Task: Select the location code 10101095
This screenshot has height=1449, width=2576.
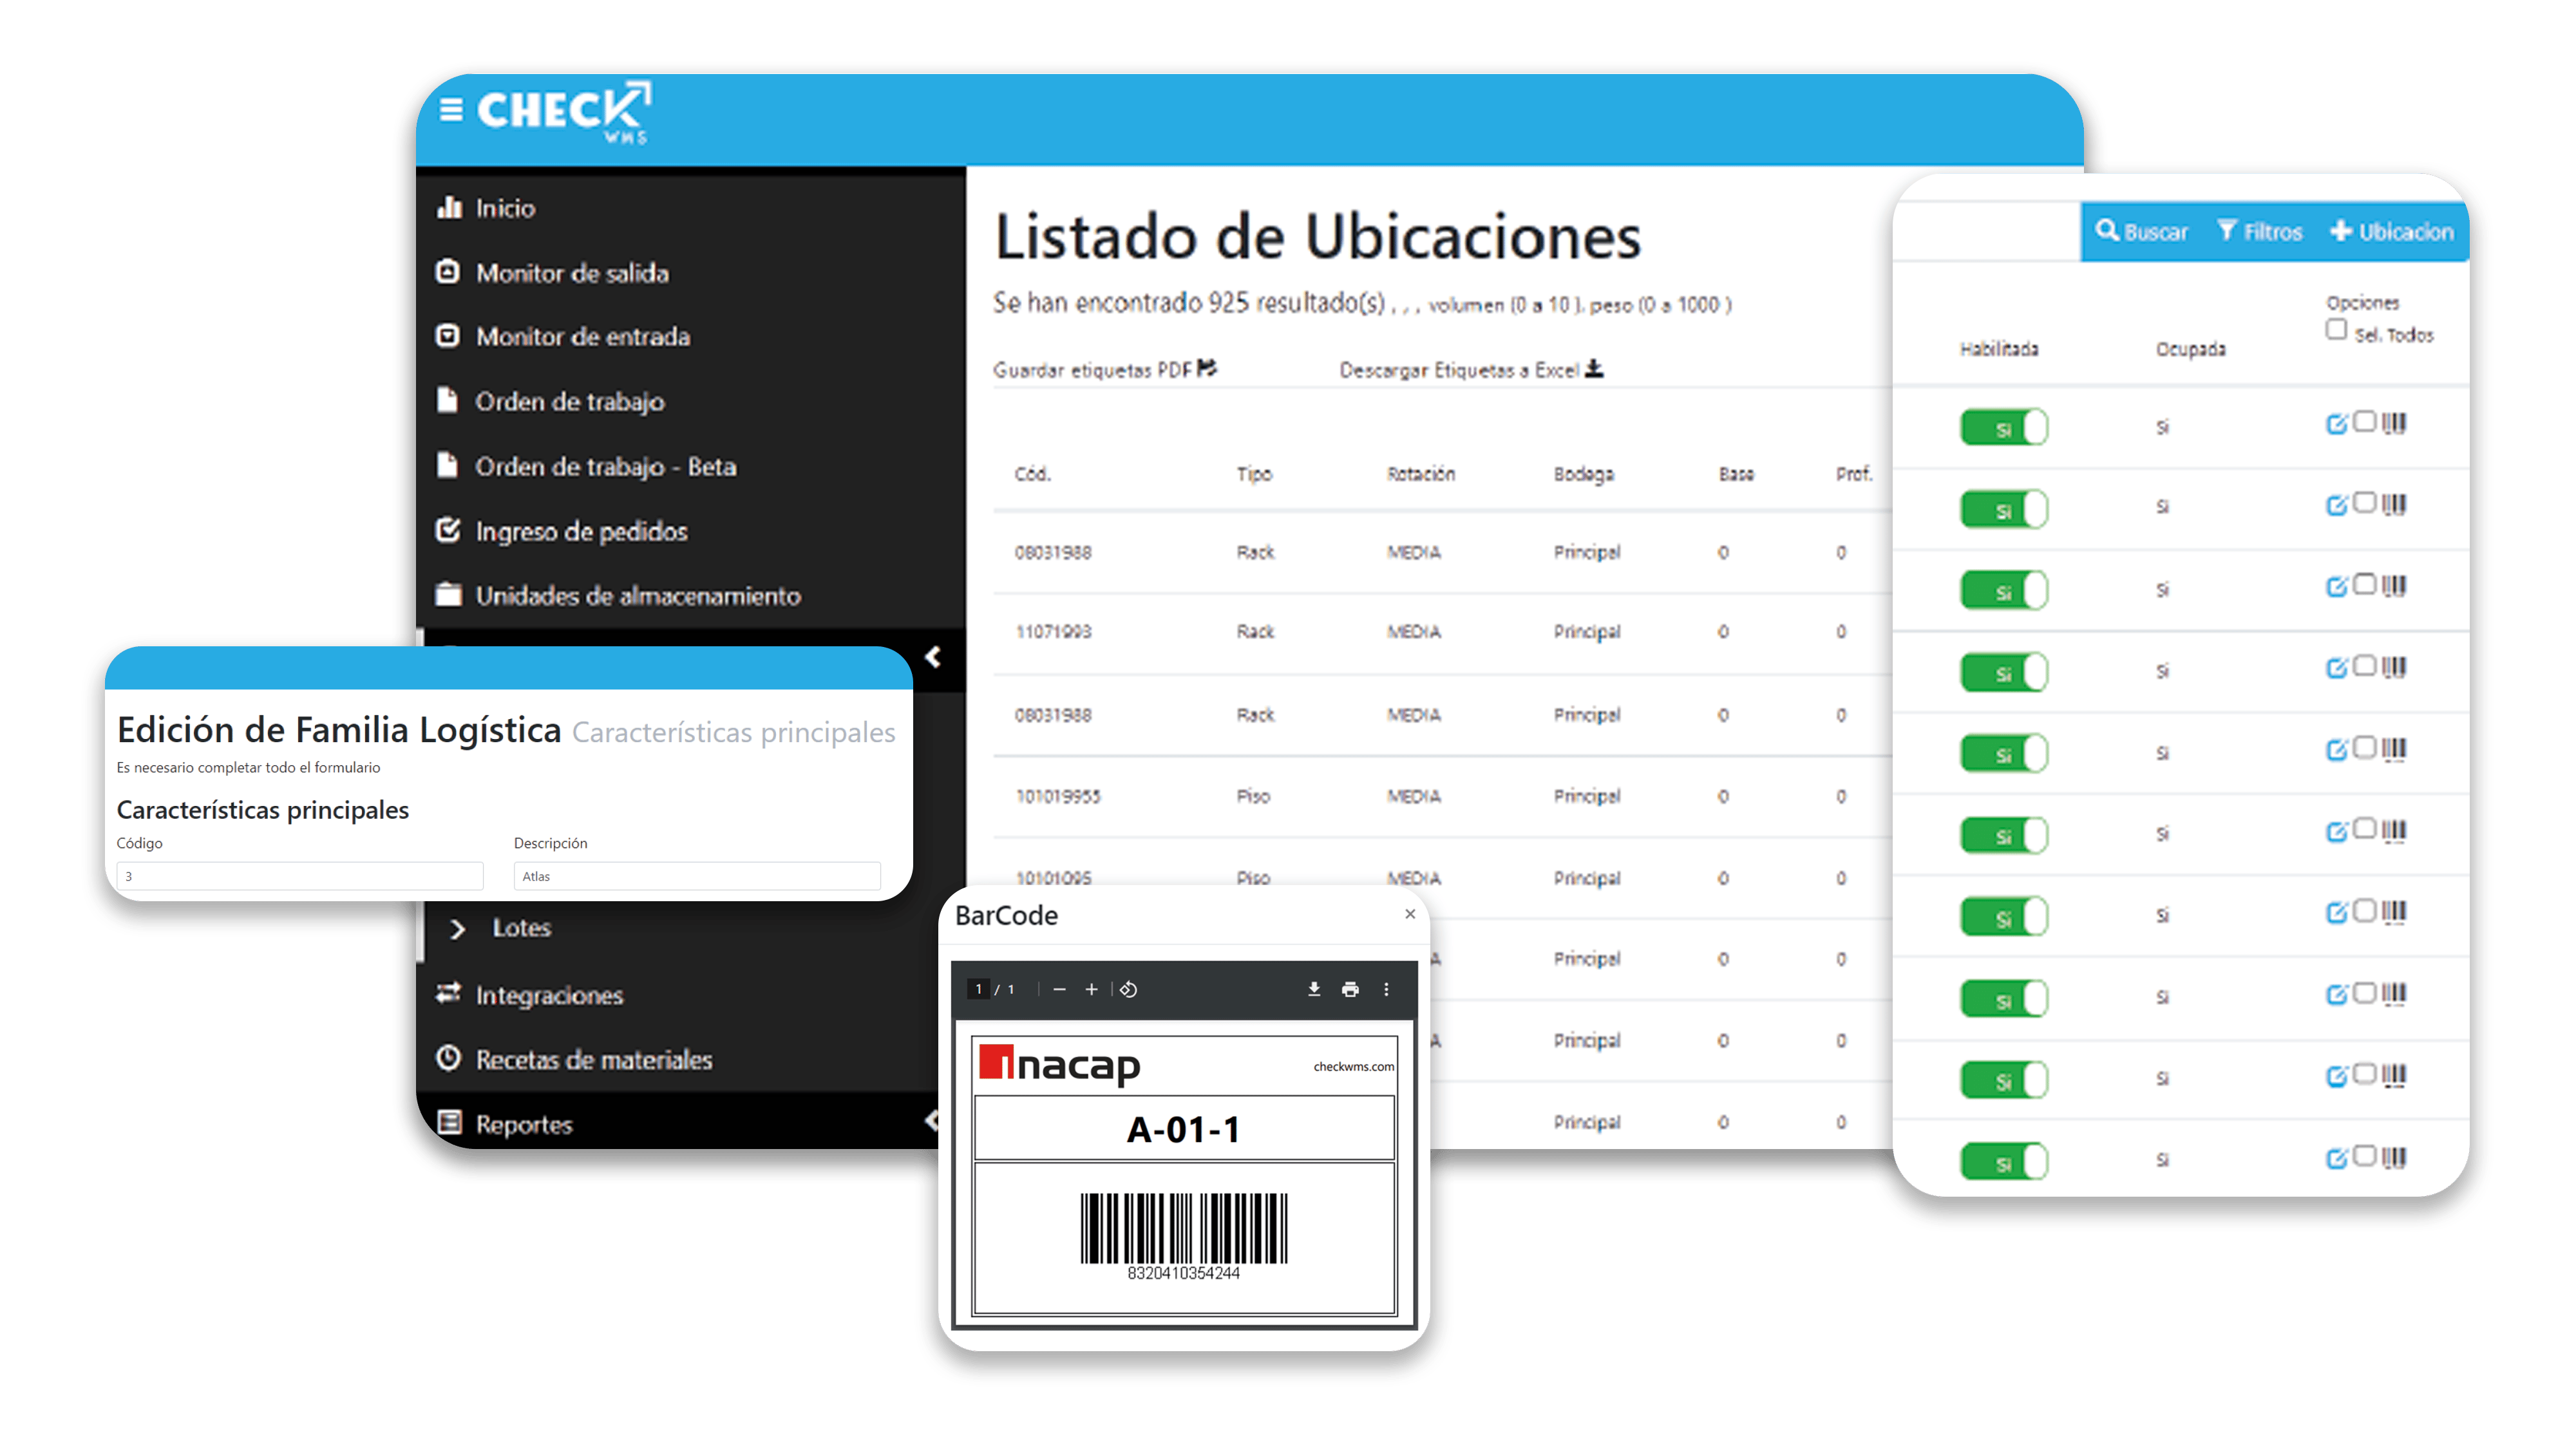Action: pyautogui.click(x=1053, y=879)
